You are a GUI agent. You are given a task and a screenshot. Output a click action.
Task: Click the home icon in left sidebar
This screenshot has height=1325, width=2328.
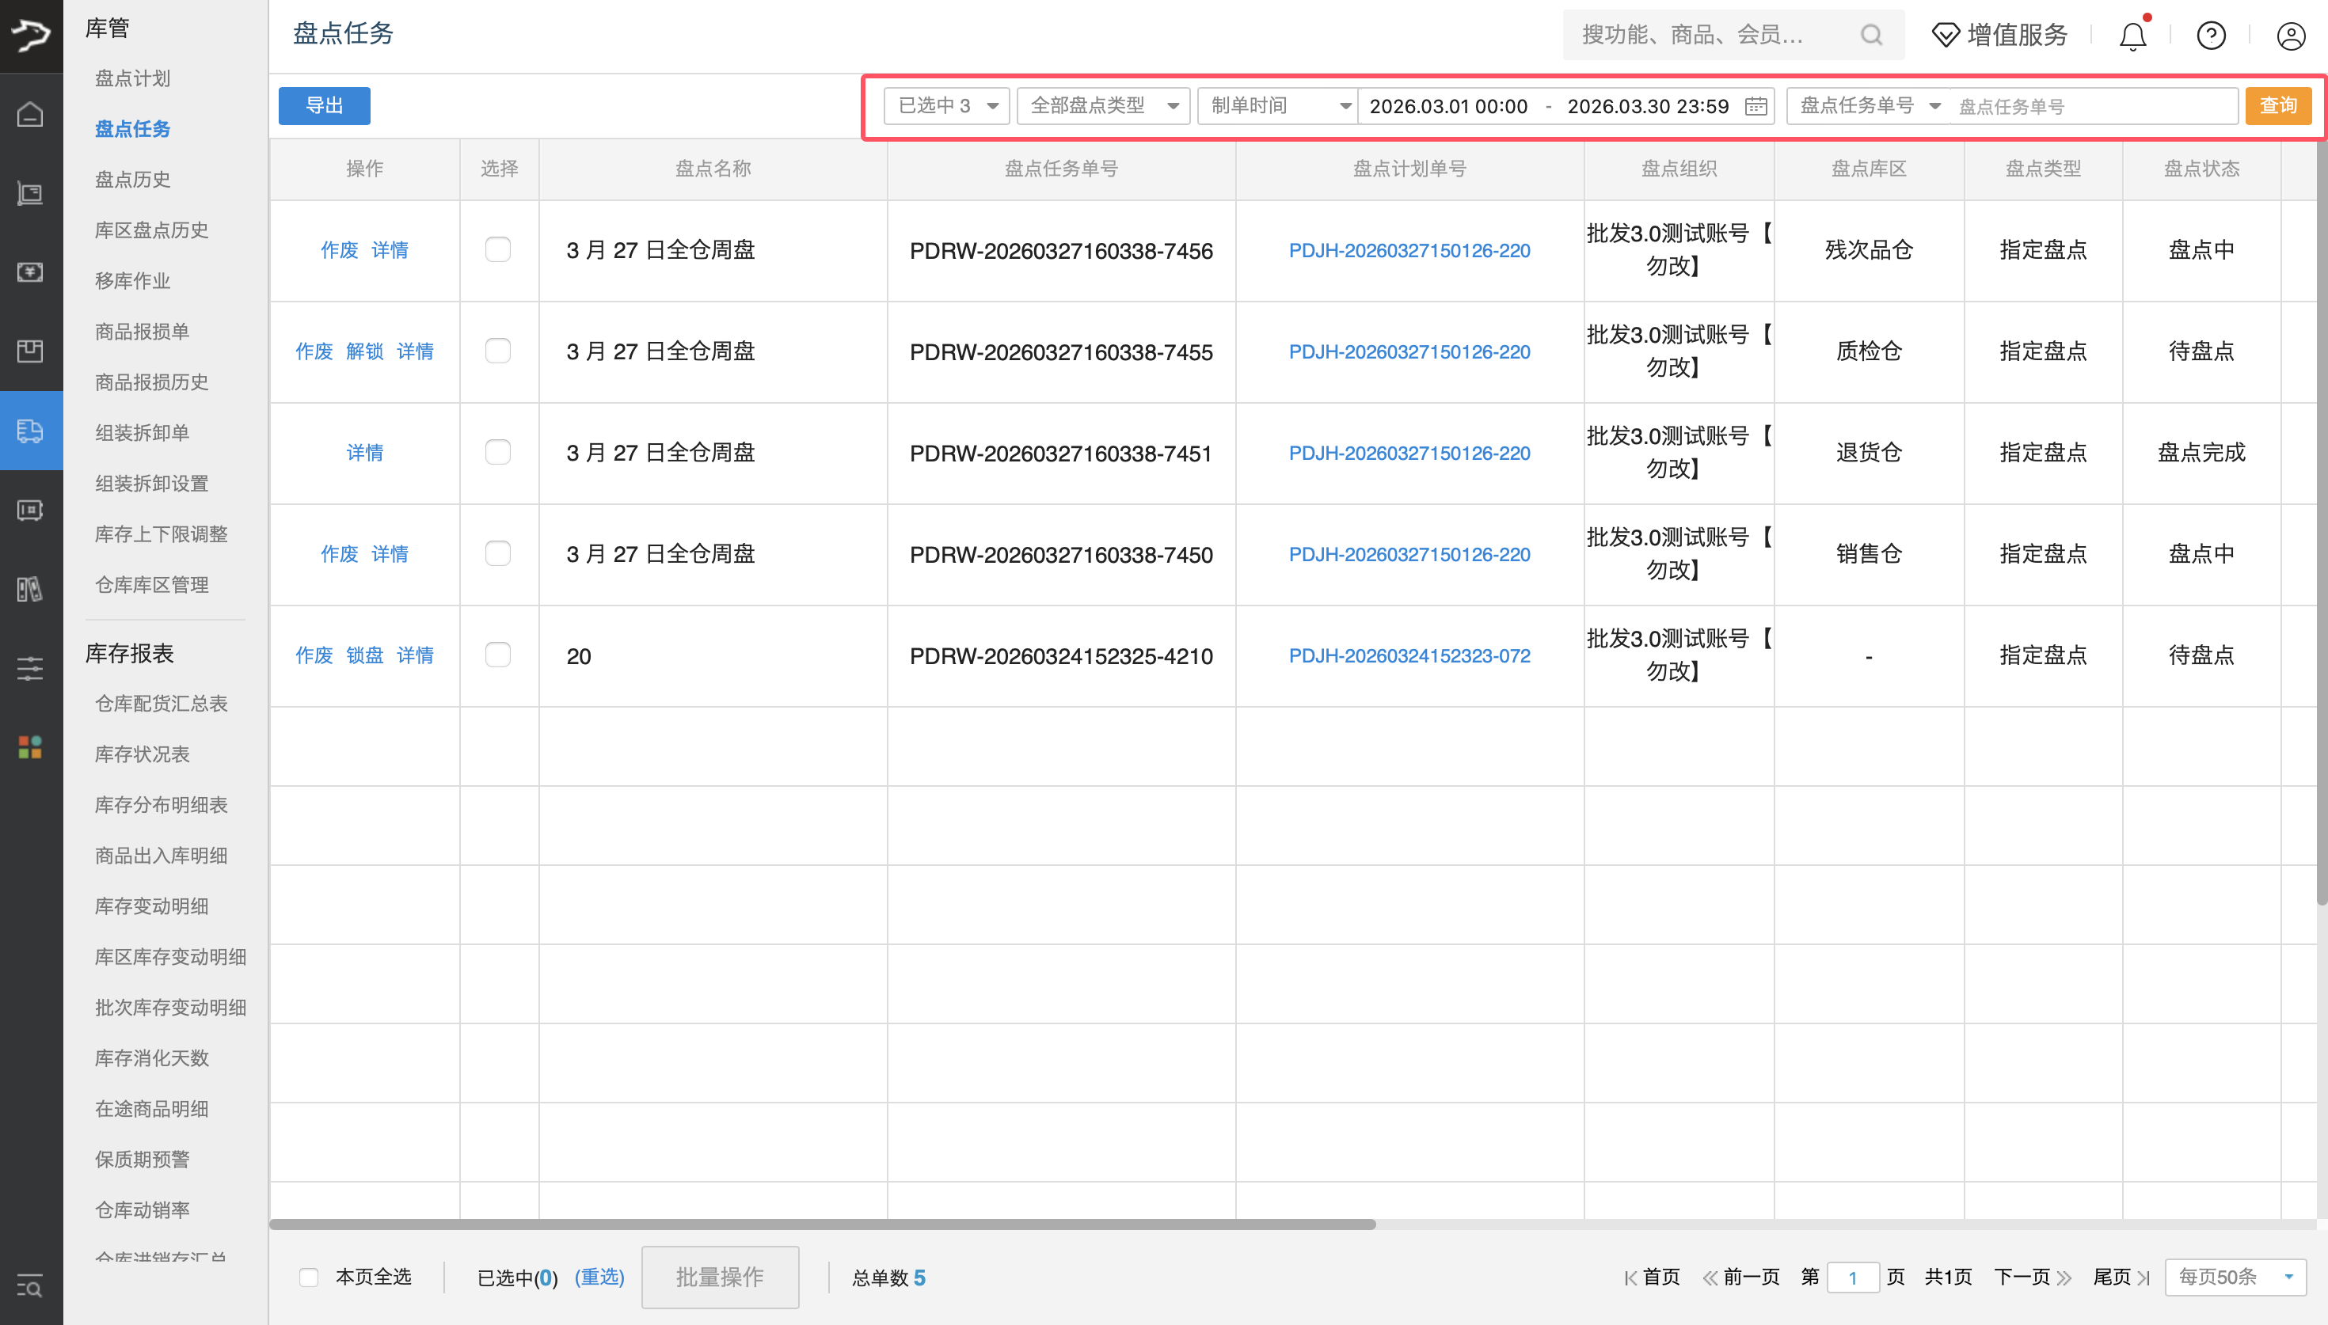(30, 115)
